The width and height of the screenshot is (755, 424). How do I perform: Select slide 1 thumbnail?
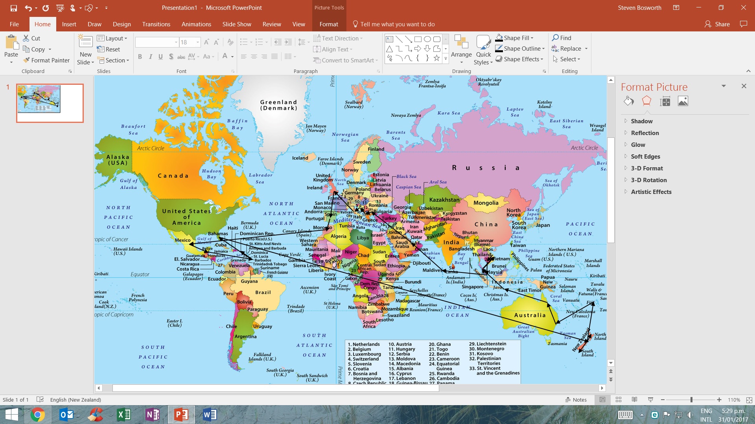tap(50, 103)
